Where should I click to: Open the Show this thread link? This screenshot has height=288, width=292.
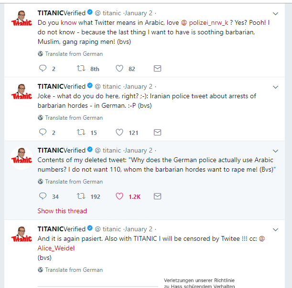click(62, 211)
